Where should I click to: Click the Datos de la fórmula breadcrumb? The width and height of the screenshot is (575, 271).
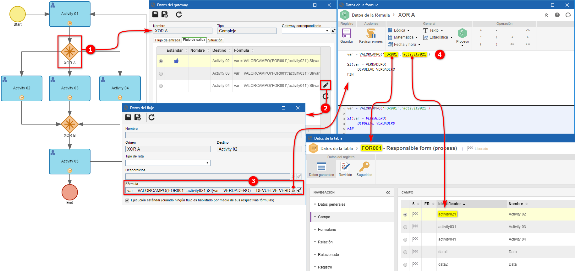370,15
